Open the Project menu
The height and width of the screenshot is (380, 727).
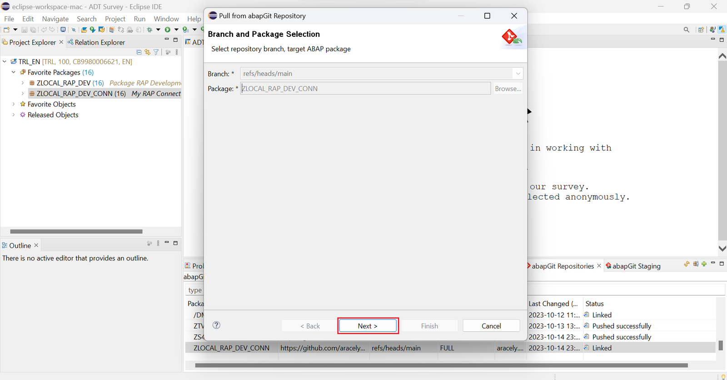(x=115, y=19)
